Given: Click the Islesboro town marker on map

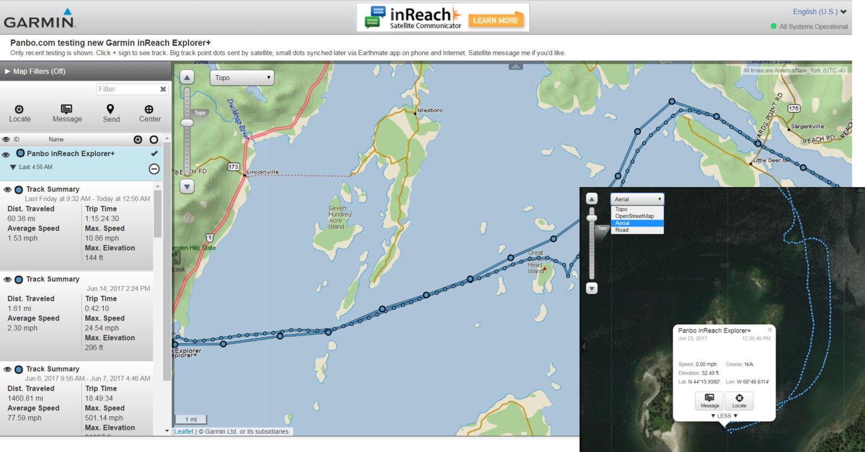Looking at the screenshot, I should pyautogui.click(x=415, y=113).
